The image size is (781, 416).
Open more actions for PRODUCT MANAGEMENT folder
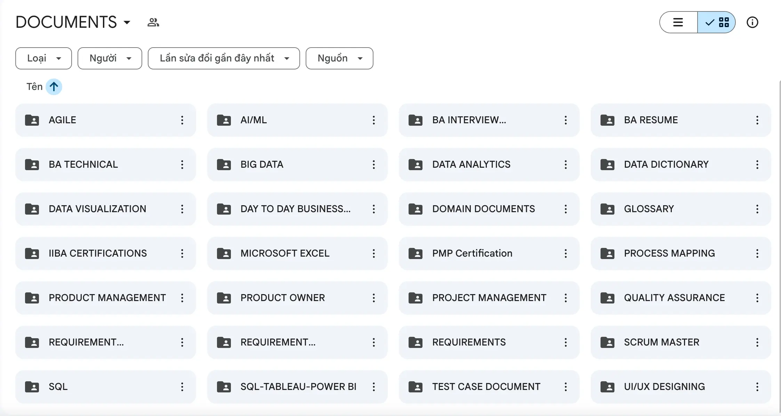click(182, 298)
